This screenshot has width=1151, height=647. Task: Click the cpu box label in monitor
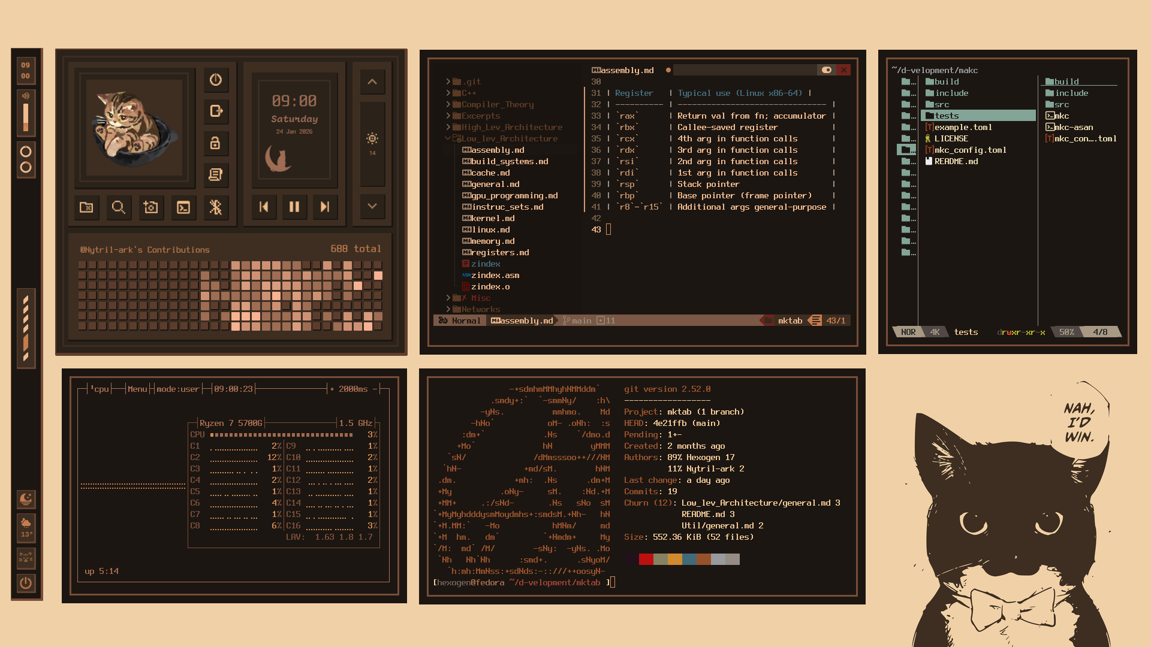point(100,389)
